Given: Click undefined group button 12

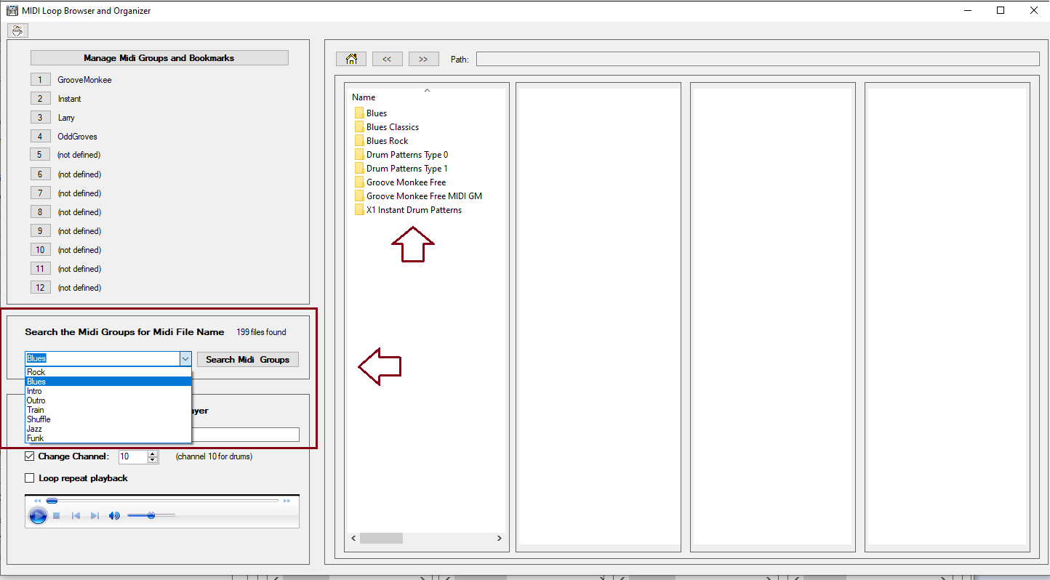Looking at the screenshot, I should pos(41,287).
